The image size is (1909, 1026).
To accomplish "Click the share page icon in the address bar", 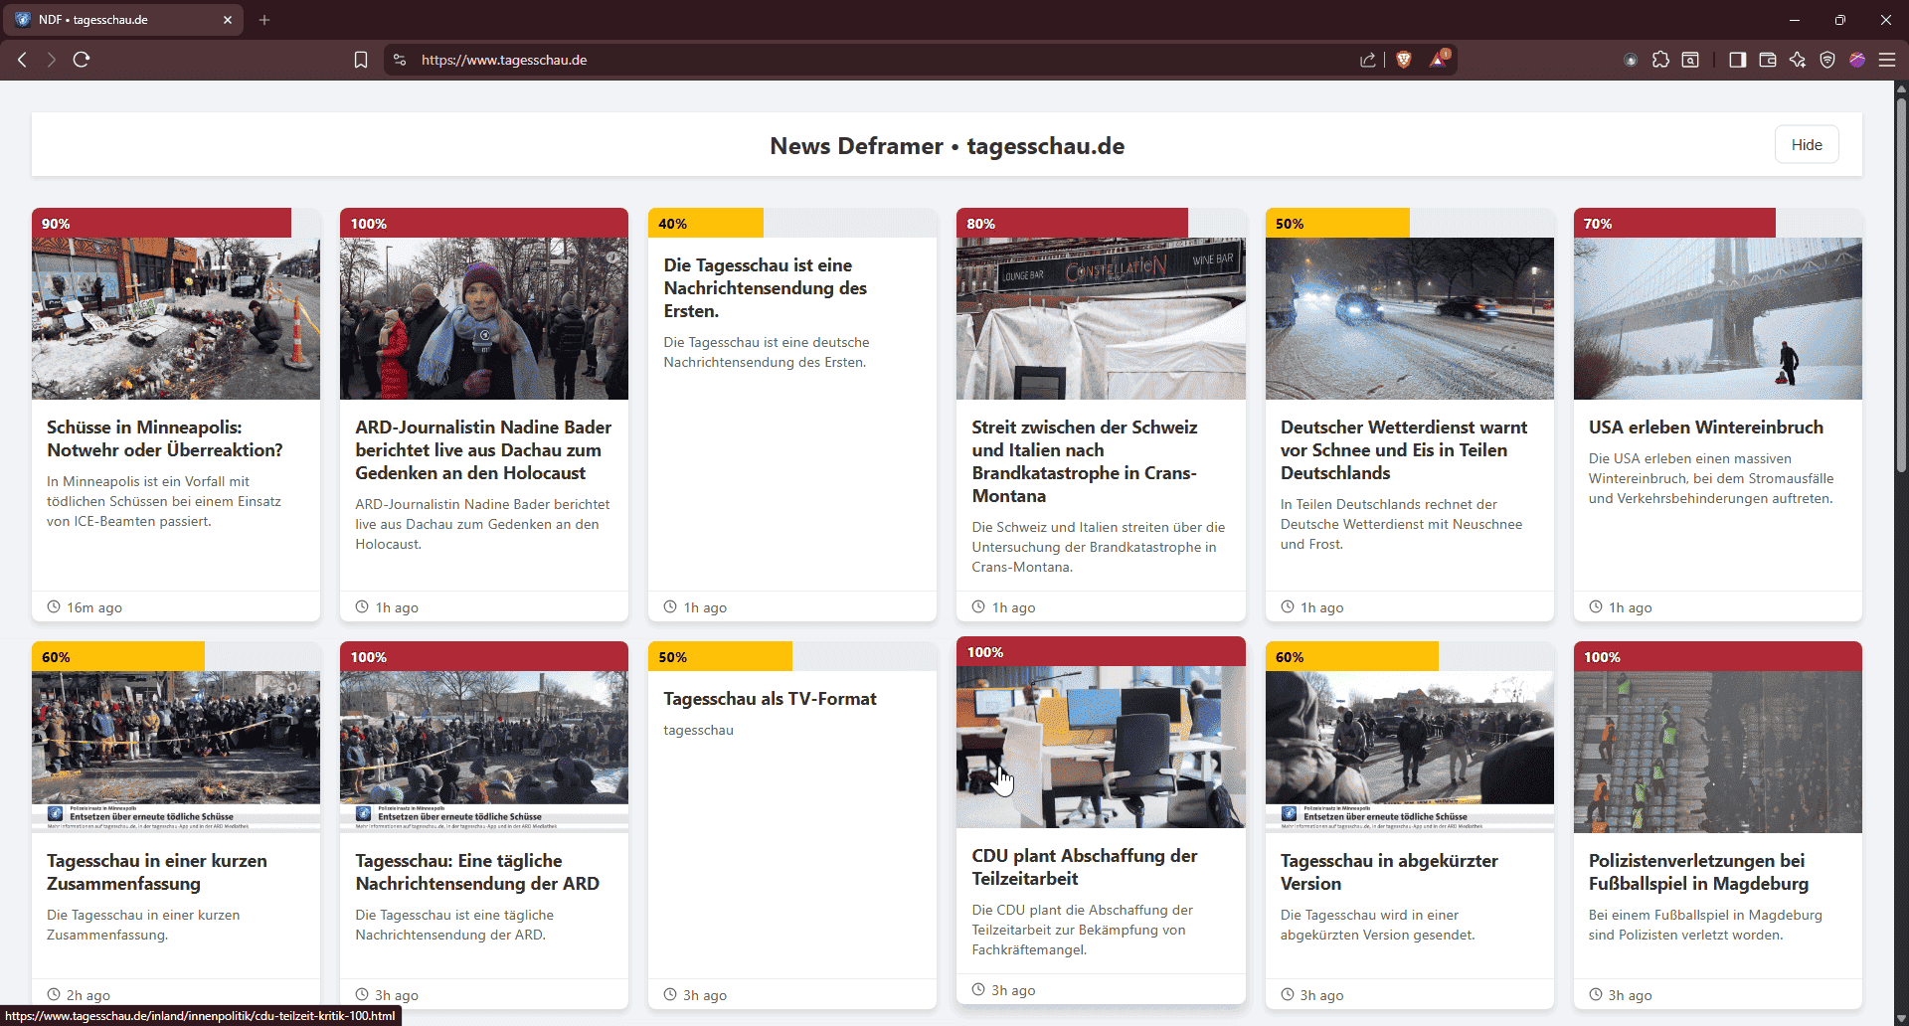I will [x=1368, y=60].
